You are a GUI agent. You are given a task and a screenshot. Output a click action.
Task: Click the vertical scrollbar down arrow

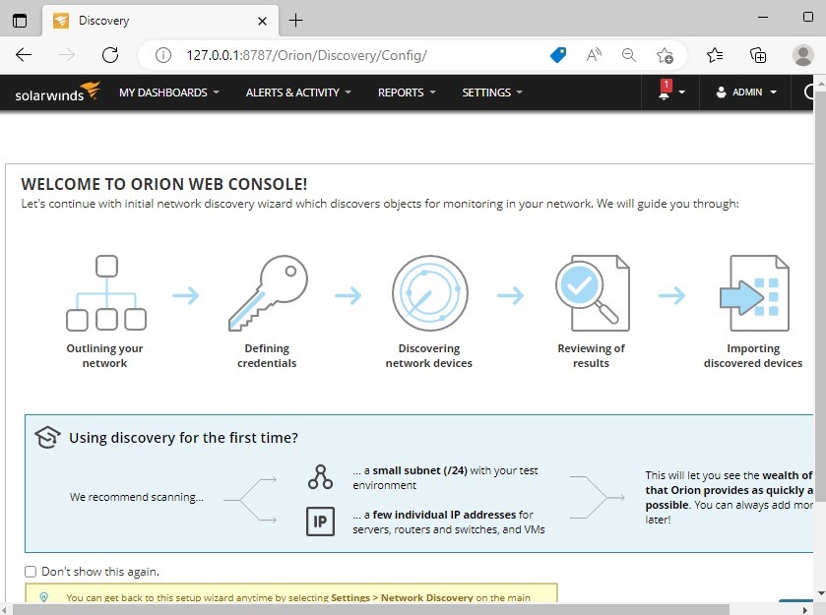coord(820,594)
